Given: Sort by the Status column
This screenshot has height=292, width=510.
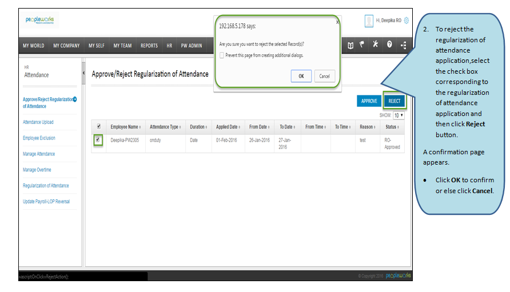Looking at the screenshot, I should [392, 127].
